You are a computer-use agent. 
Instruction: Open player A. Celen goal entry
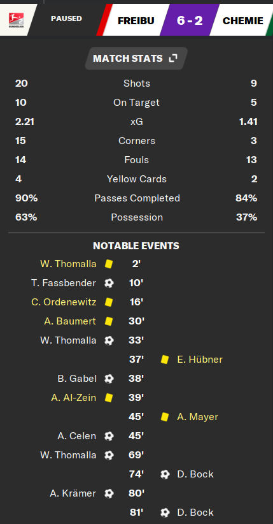[x=77, y=436]
